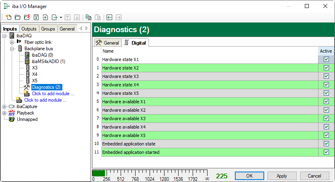
Task: Expand the Playback node
Action: point(4,113)
